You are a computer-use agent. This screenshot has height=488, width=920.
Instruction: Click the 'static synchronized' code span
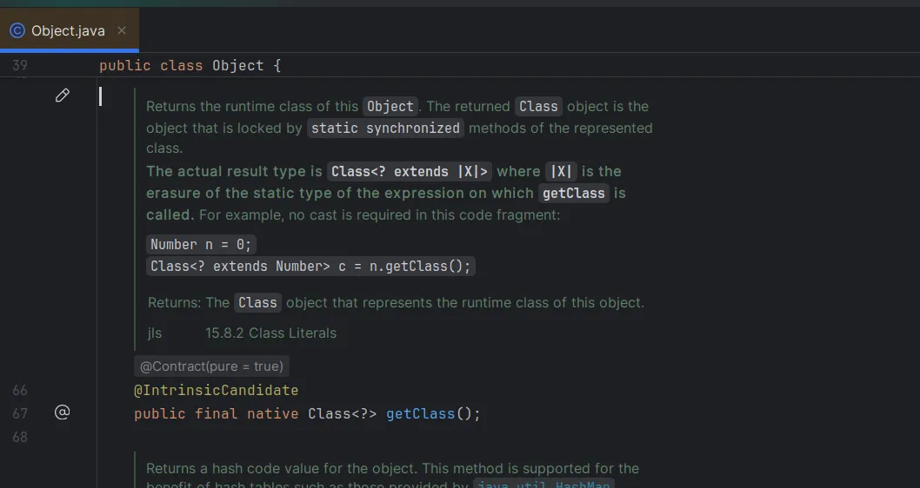[x=385, y=129]
